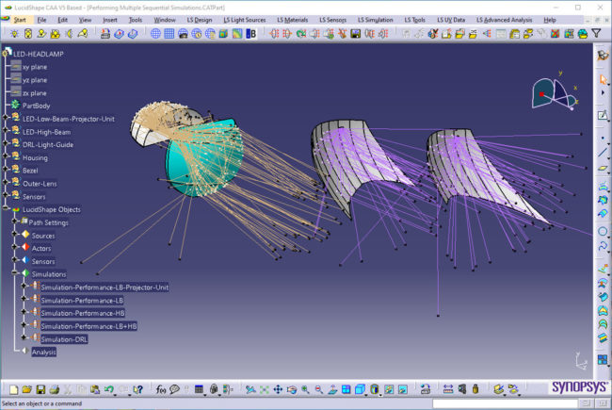The image size is (612, 410).
Task: Click the Save icon in bottom toolbar
Action: (41, 389)
